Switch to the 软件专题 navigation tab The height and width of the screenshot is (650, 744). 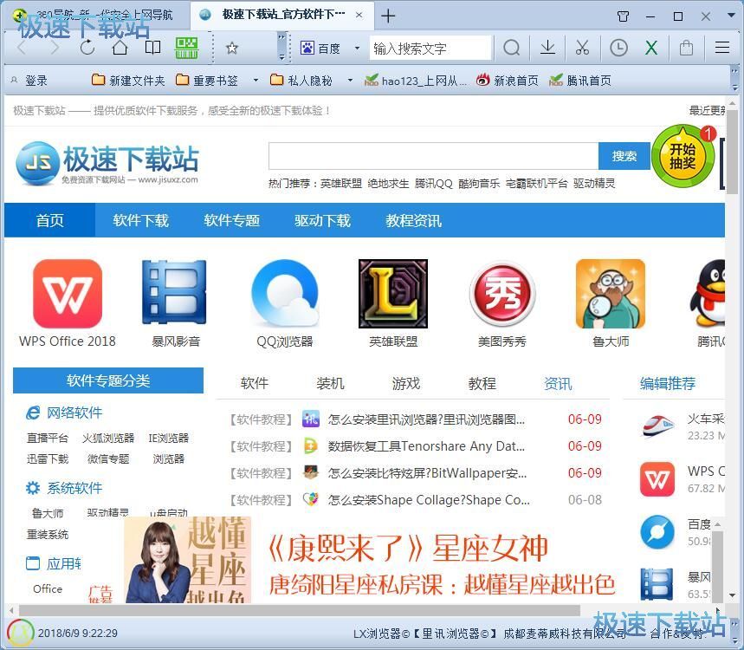click(231, 220)
